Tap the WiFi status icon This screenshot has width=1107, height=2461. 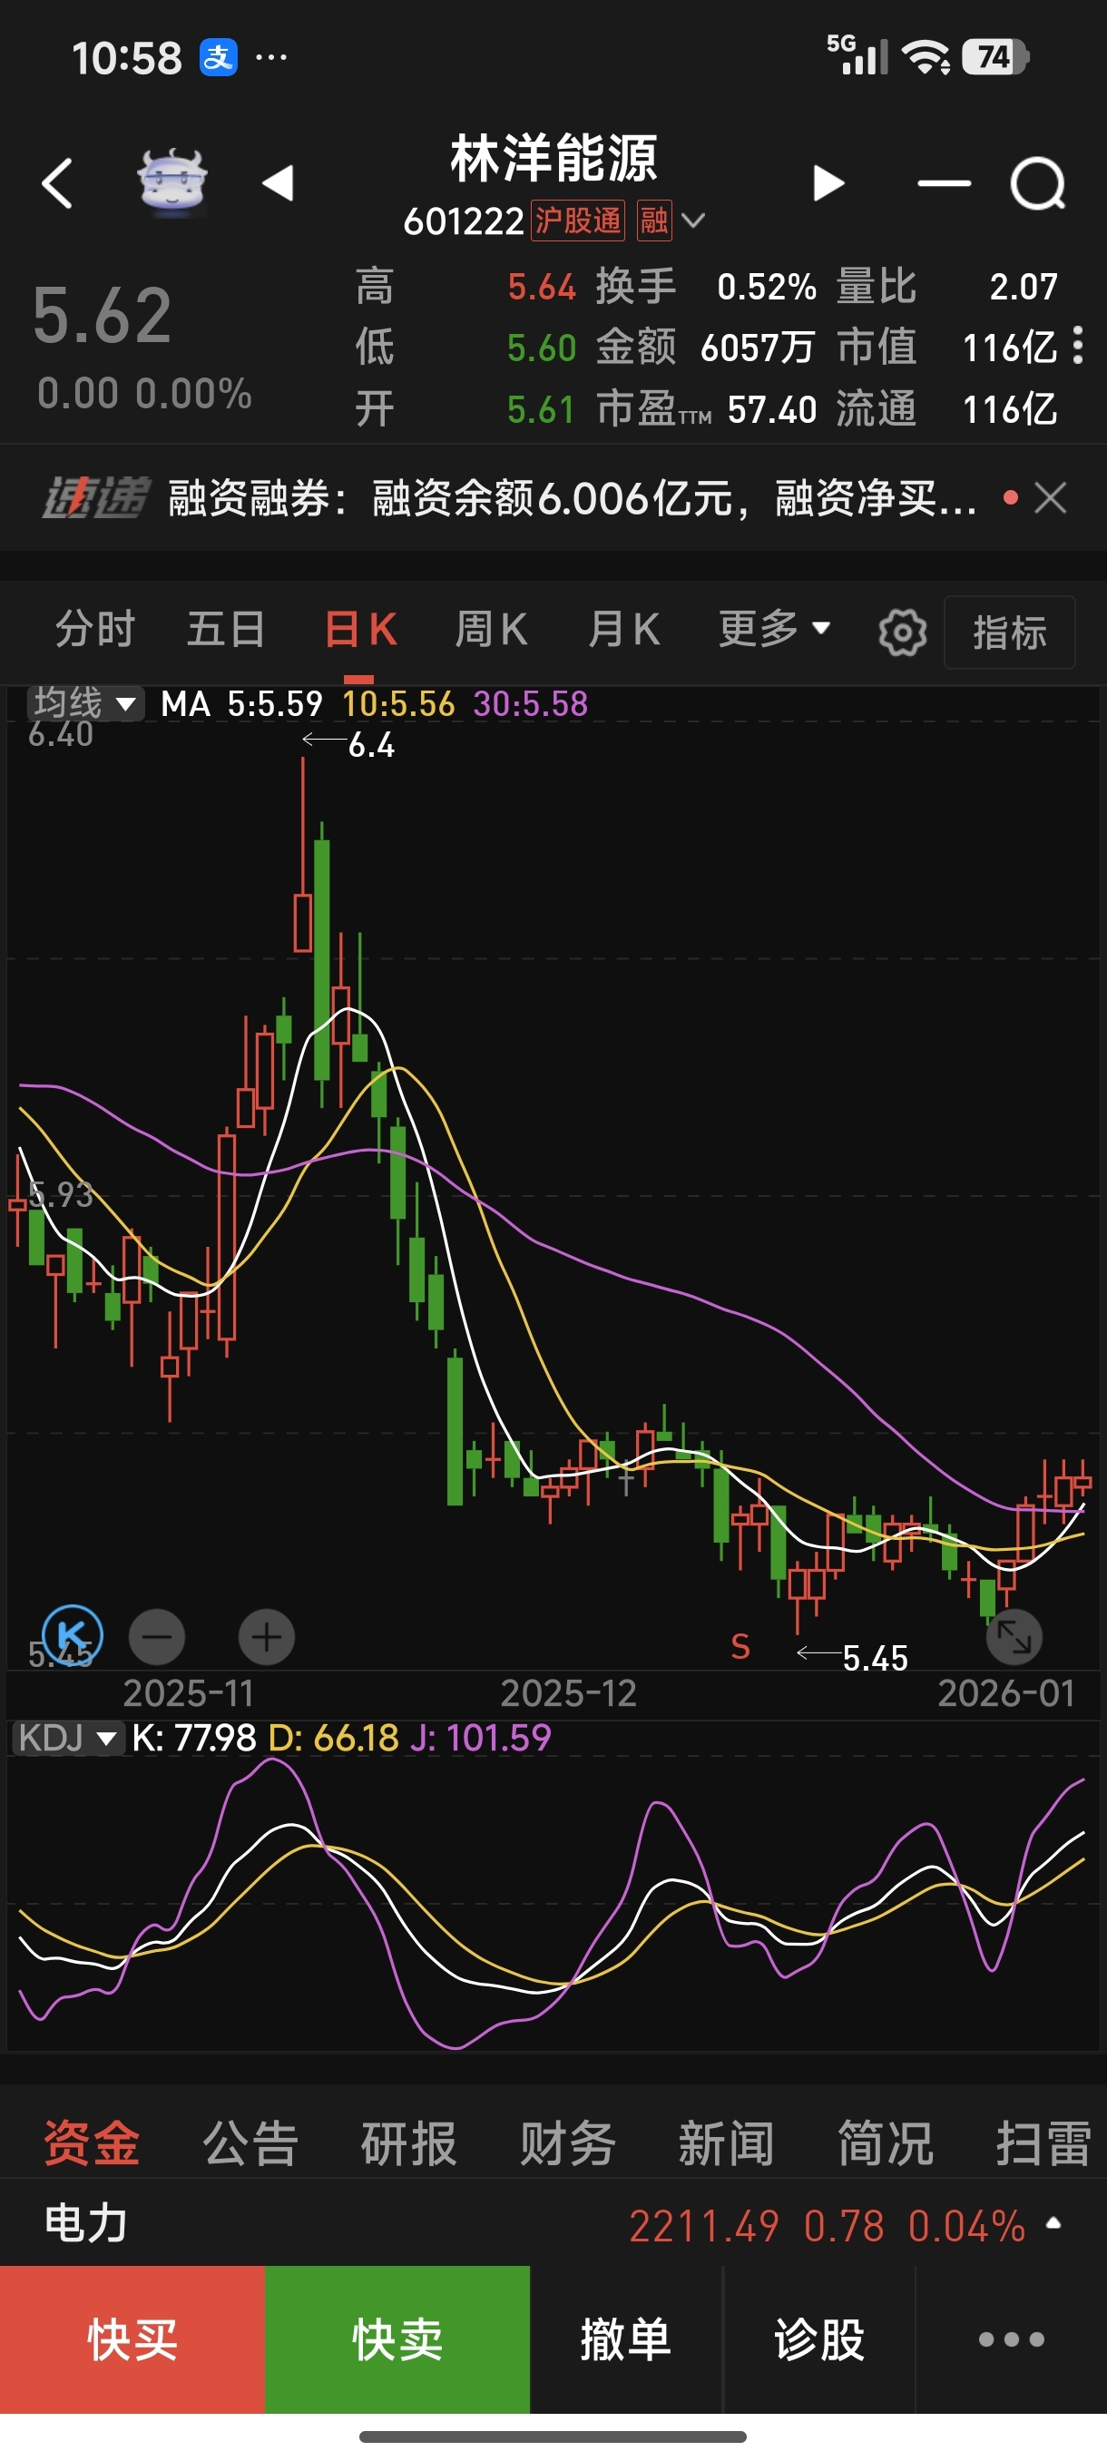926,57
